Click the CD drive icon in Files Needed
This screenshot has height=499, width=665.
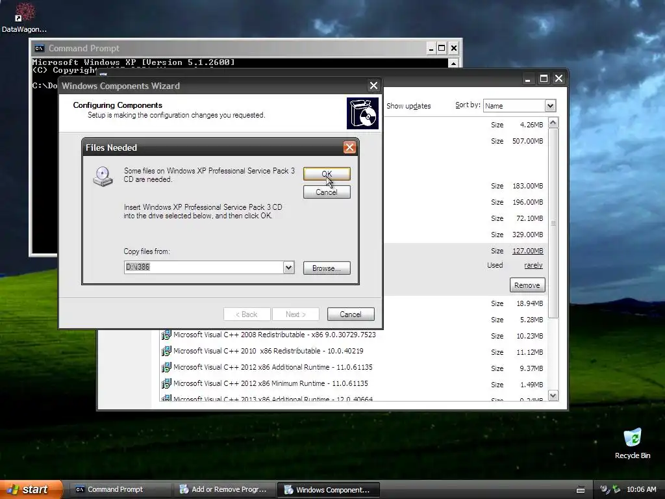click(x=103, y=176)
